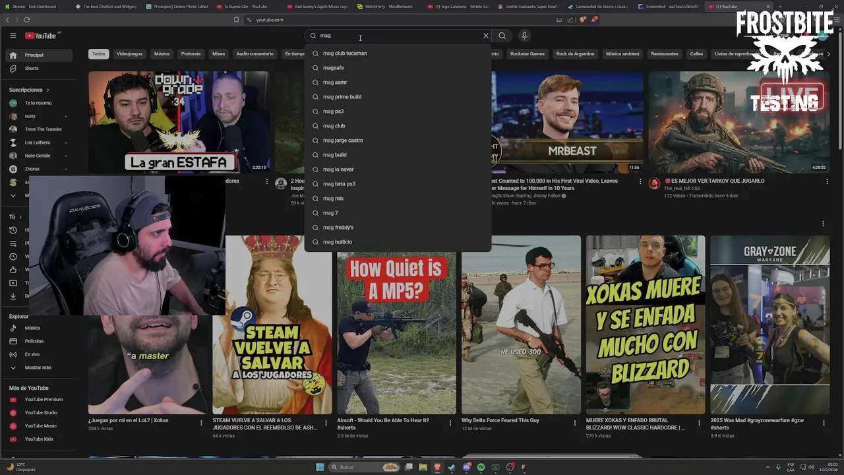844x475 pixels.
Task: Go to Principal in the sidebar
Action: [x=40, y=55]
